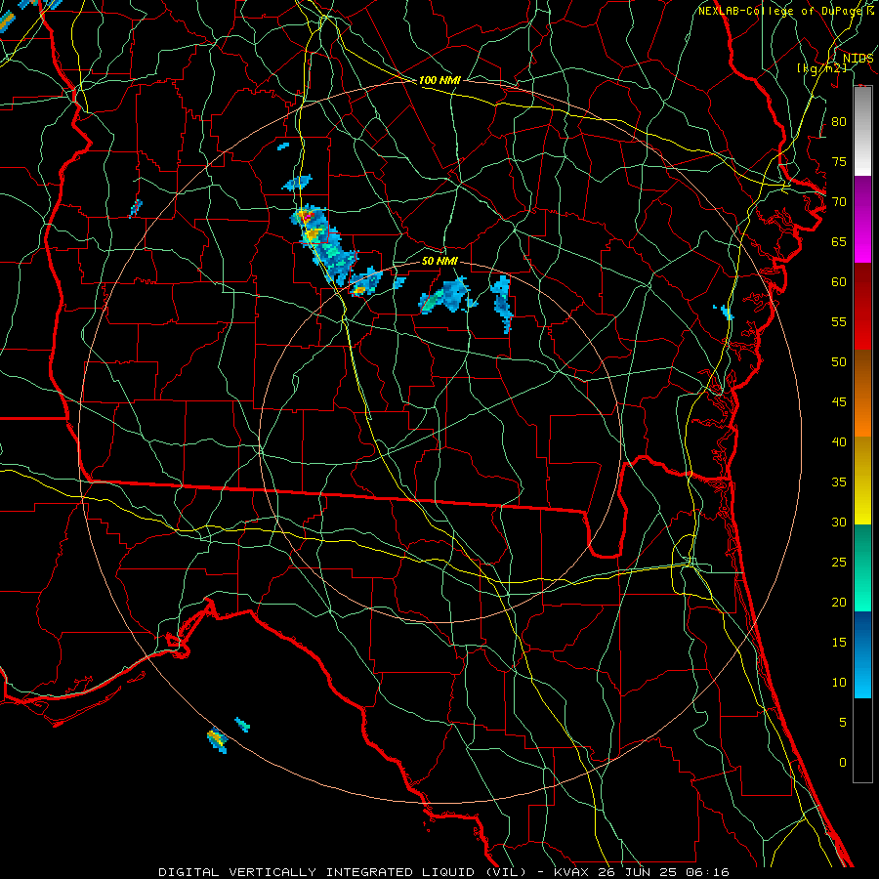Click the 15 value on the VIL scale
This screenshot has width=879, height=879.
pyautogui.click(x=839, y=642)
